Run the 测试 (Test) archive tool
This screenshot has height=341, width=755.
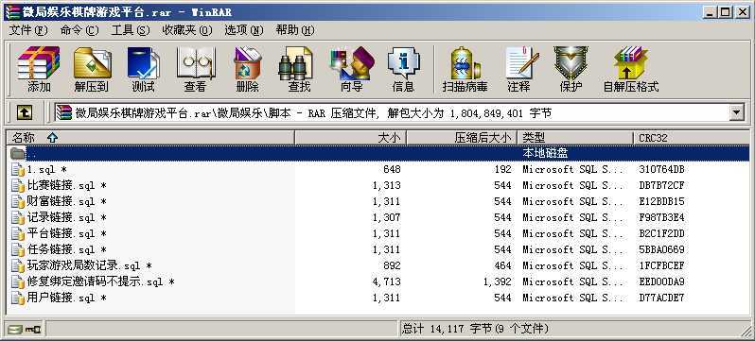point(143,69)
